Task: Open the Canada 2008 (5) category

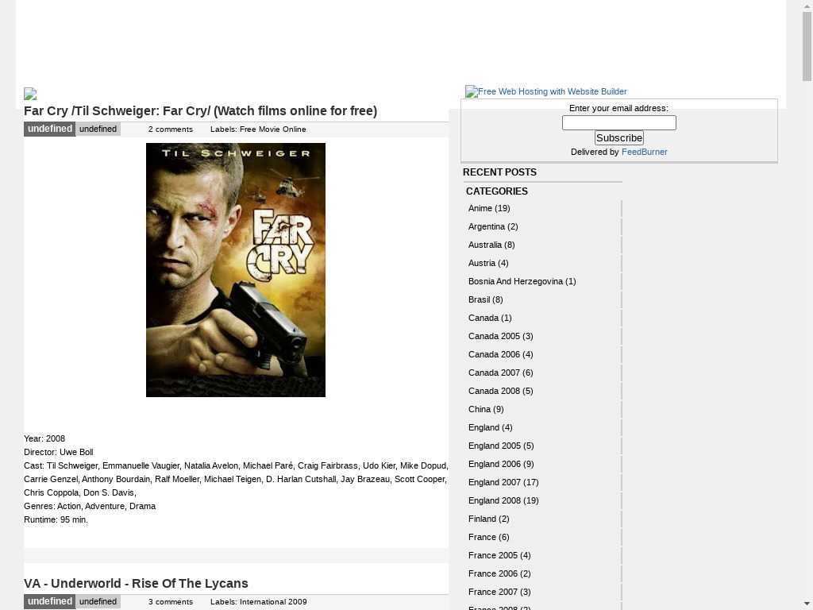Action: click(500, 391)
